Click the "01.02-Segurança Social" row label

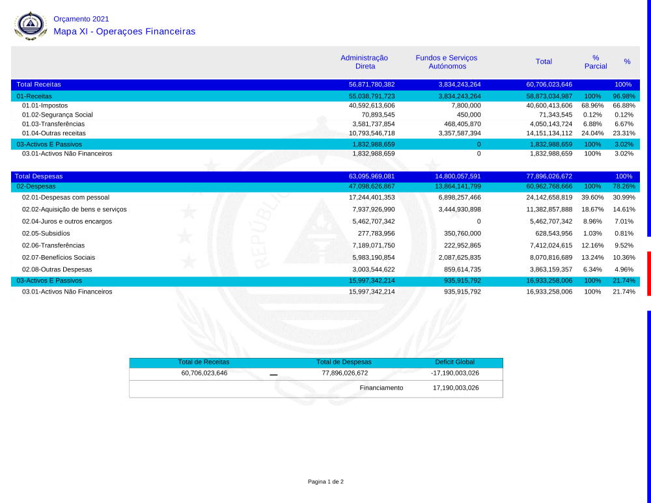[x=57, y=115]
